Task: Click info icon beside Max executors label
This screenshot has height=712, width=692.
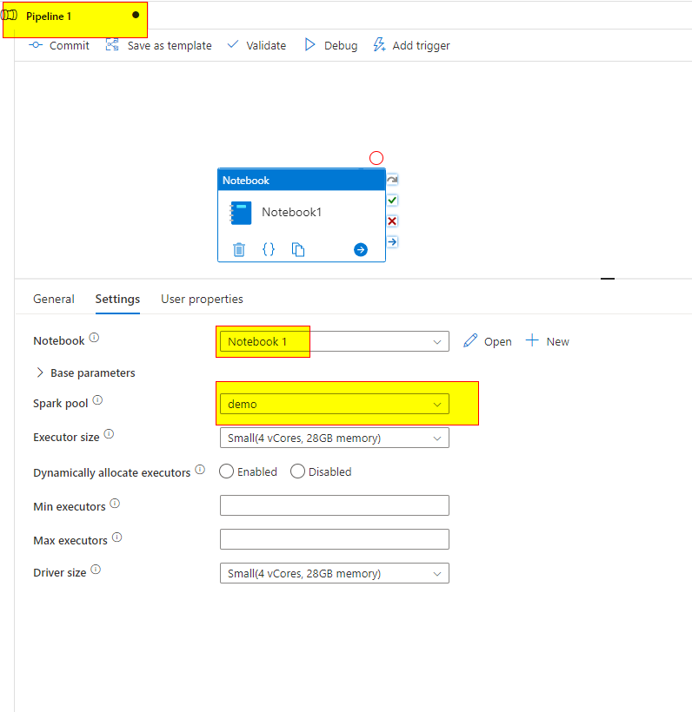Action: pos(117,537)
